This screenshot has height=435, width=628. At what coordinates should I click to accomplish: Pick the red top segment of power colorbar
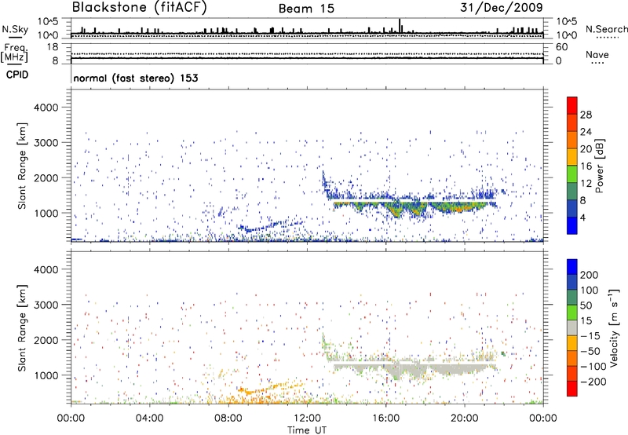click(x=572, y=106)
